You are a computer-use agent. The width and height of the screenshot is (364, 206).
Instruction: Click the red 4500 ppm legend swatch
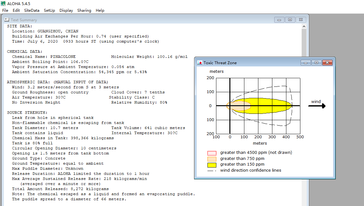212,153
